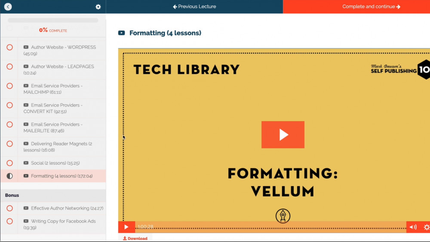Click the back arrow circle icon
The image size is (430, 242).
click(8, 6)
